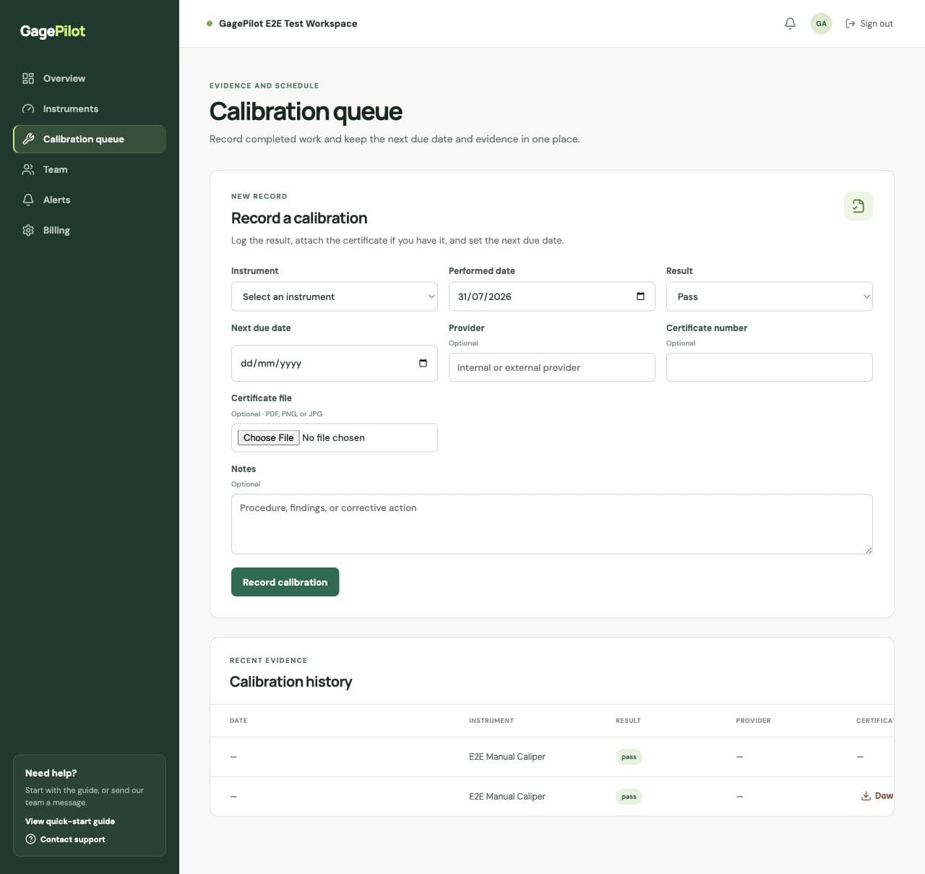
Task: Click the GagePilot logo
Action: [53, 31]
